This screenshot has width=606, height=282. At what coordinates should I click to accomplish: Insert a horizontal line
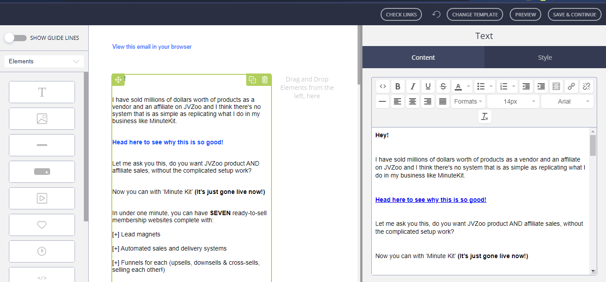382,101
